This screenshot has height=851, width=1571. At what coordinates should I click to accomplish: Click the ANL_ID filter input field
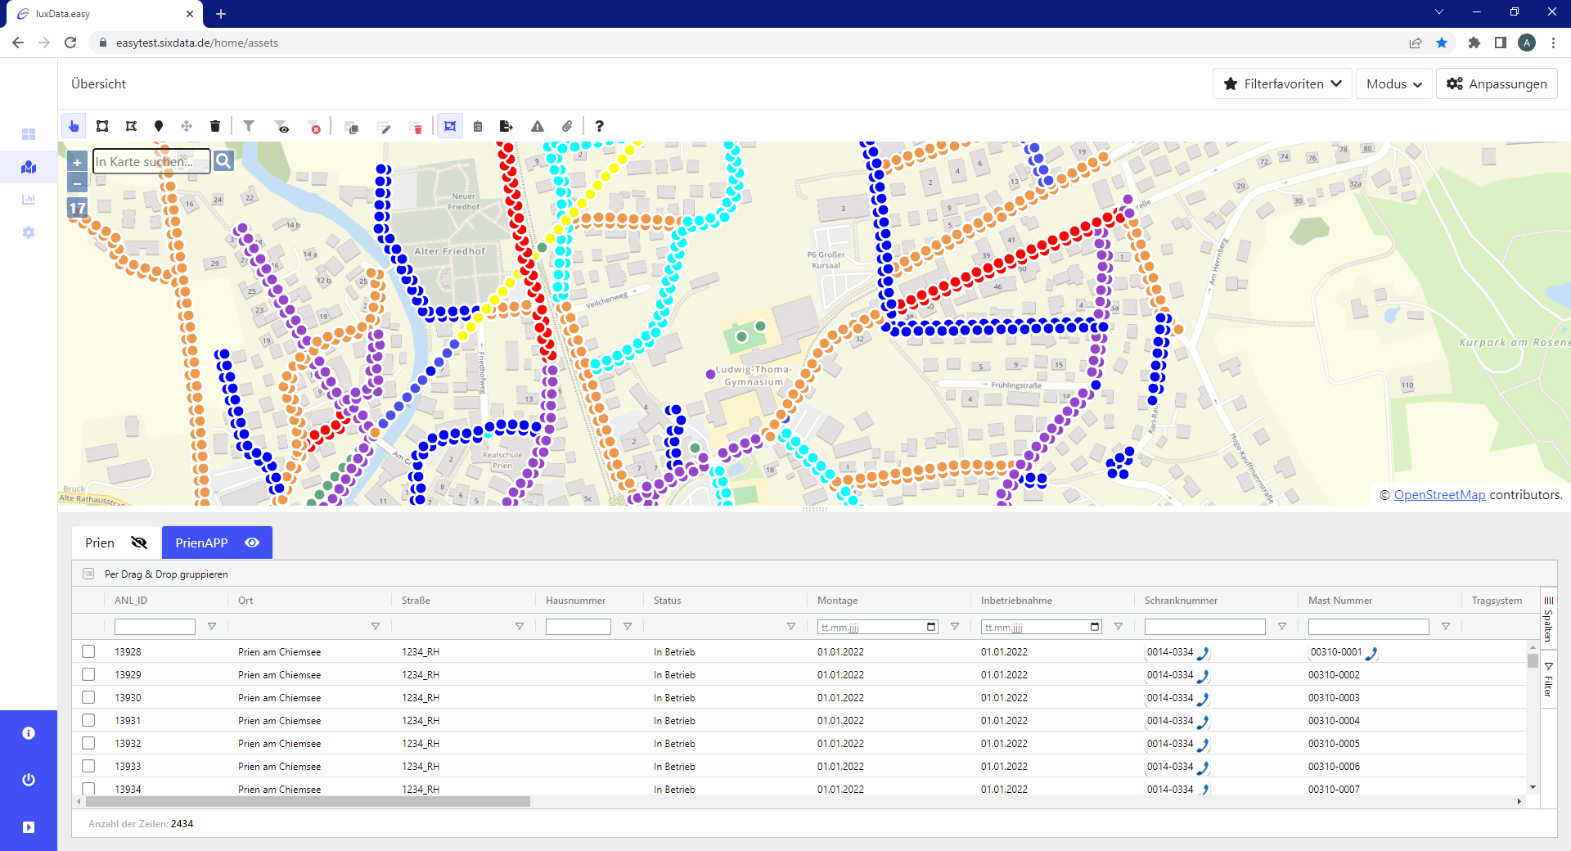point(155,626)
